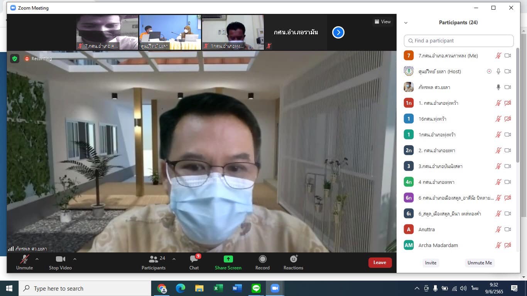This screenshot has width=527, height=296.
Task: Click the green encryption shield icon
Action: coord(15,59)
